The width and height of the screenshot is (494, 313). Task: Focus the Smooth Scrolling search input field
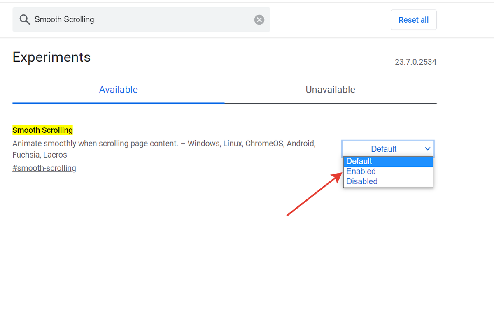click(x=141, y=20)
